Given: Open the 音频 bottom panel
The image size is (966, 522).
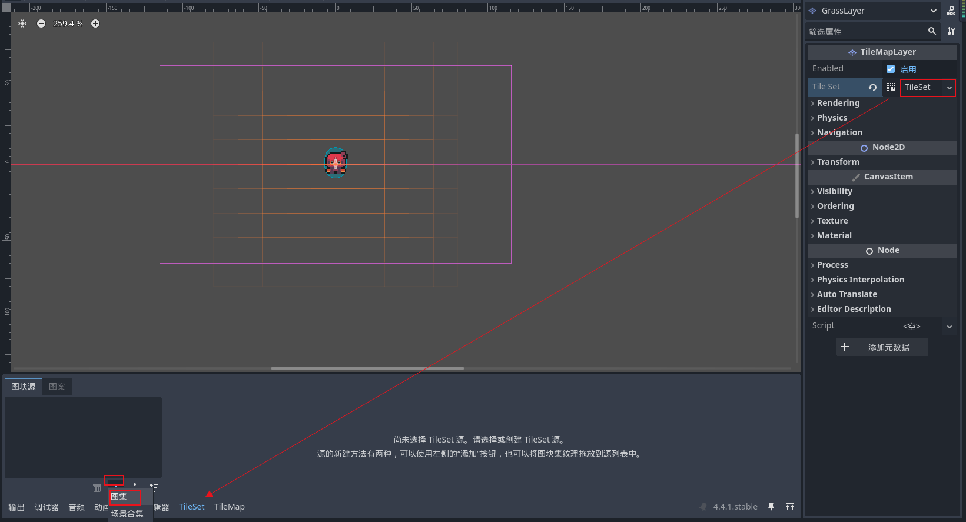Looking at the screenshot, I should coord(77,507).
